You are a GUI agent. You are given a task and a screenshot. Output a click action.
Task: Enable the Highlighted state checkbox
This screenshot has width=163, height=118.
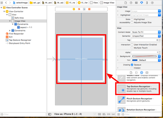132,19
